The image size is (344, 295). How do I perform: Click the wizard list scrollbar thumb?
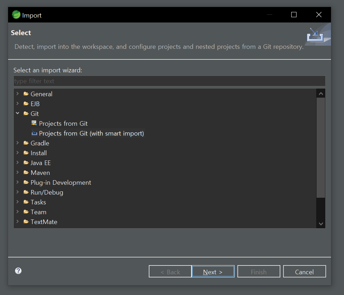pyautogui.click(x=321, y=148)
